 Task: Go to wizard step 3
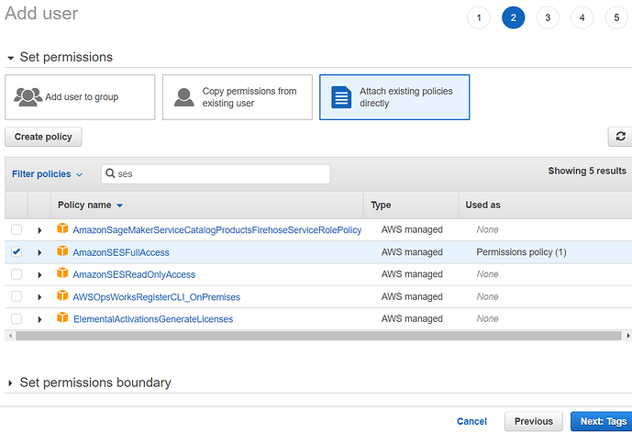(548, 17)
